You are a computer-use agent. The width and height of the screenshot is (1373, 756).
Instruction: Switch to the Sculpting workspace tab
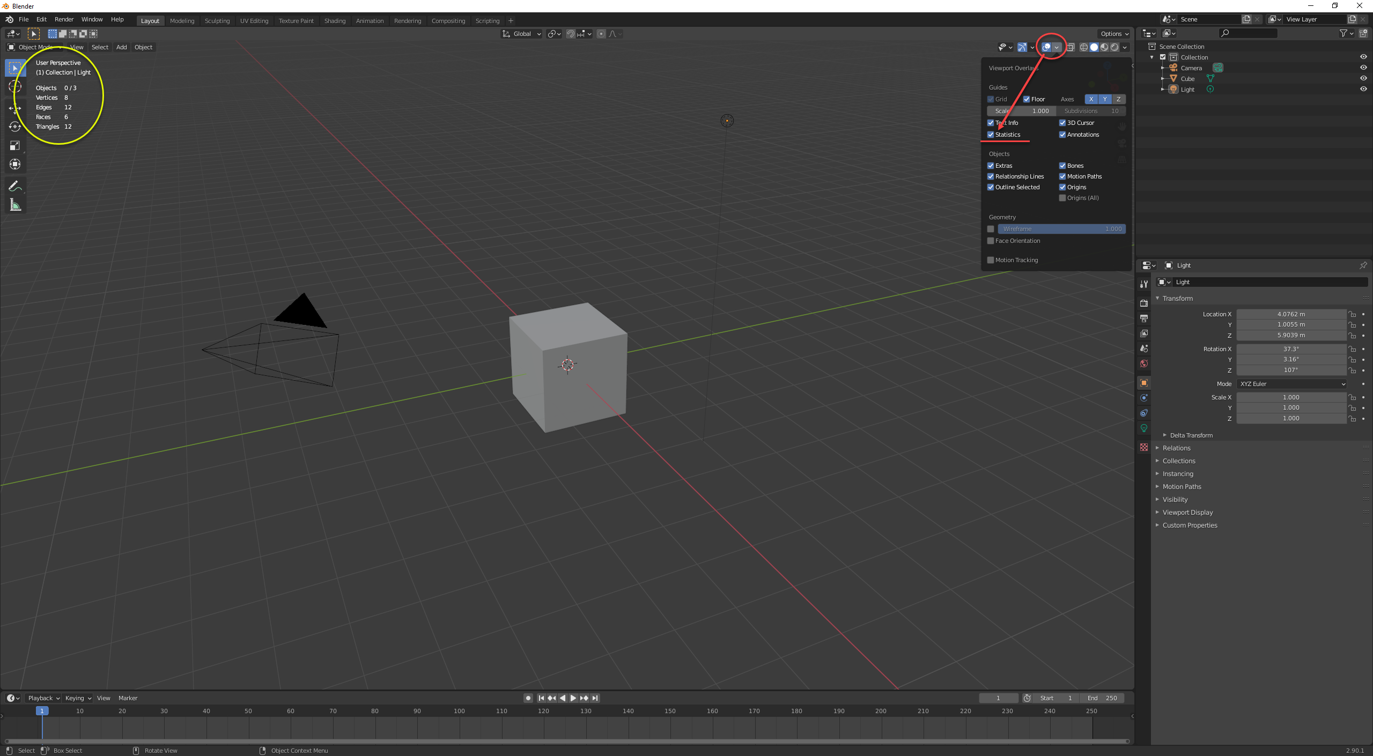217,21
